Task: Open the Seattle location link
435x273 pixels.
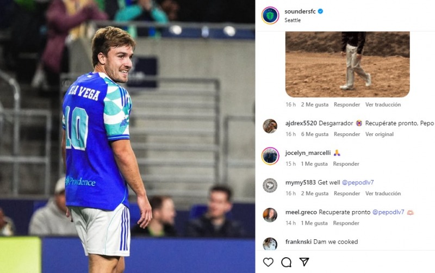Action: [293, 20]
